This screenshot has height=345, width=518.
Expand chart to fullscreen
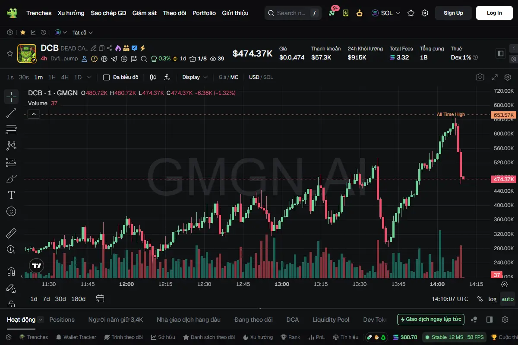tap(495, 77)
